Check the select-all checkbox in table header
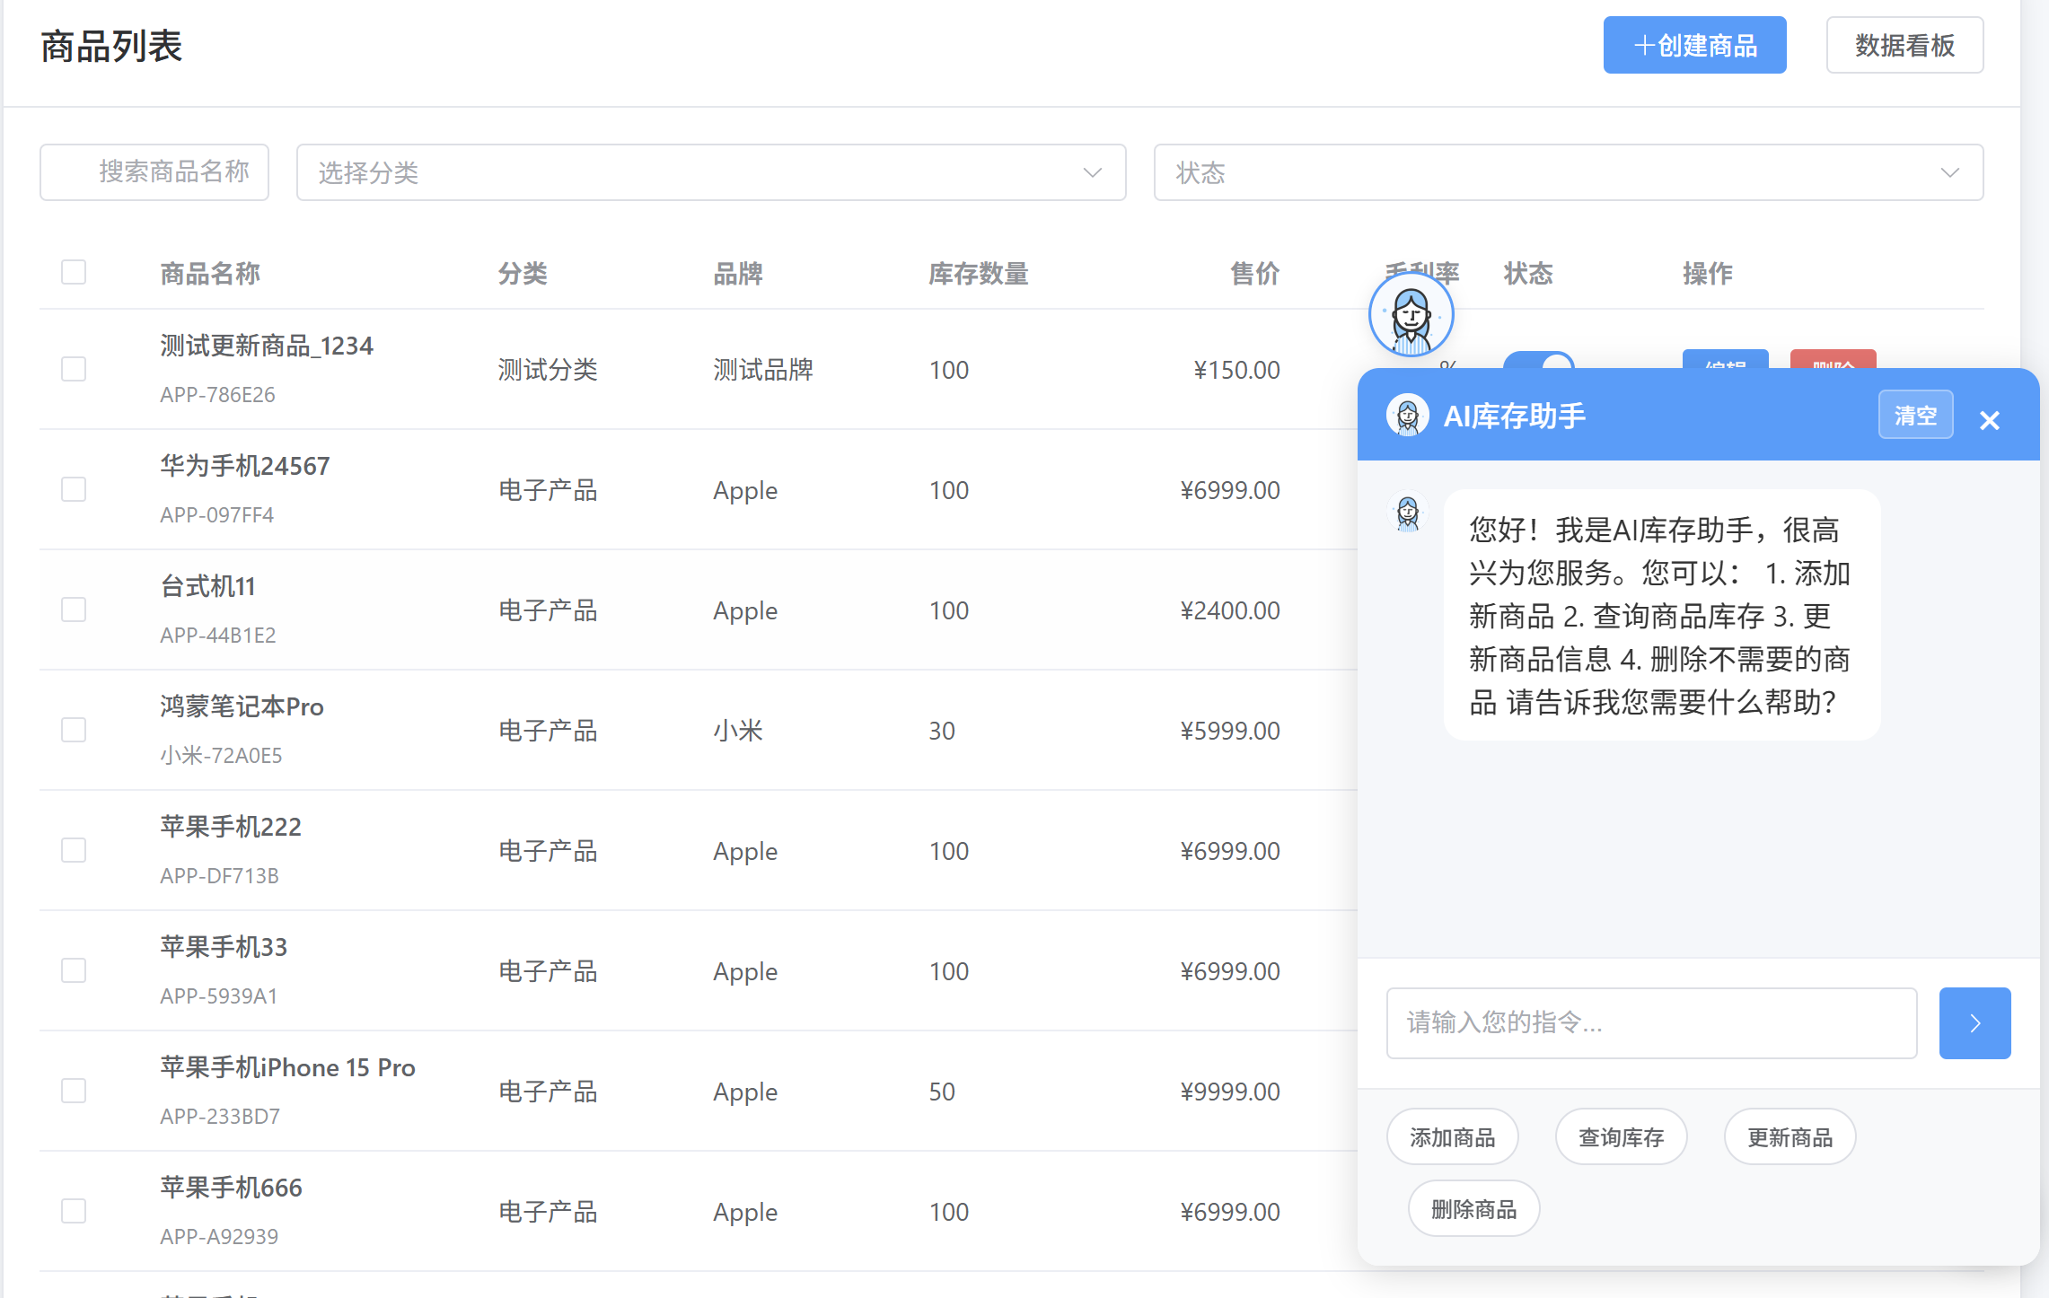Screen dimensions: 2049x1298 (x=73, y=272)
